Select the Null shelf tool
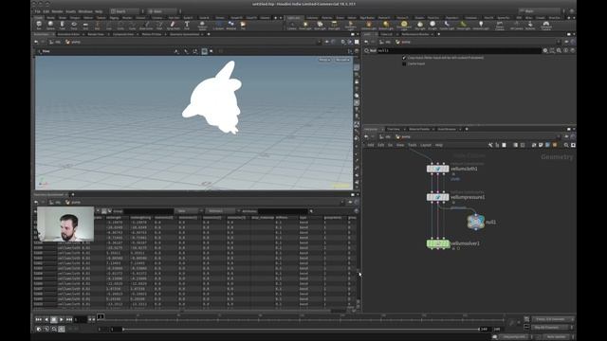607x341 pixels. [x=97, y=26]
